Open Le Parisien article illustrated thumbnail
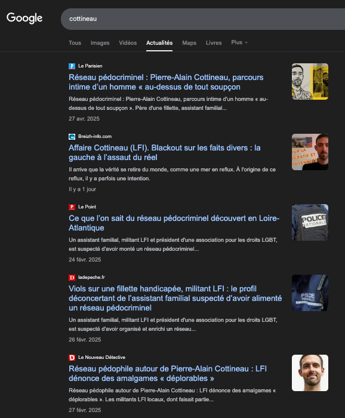345x418 pixels. tap(310, 82)
